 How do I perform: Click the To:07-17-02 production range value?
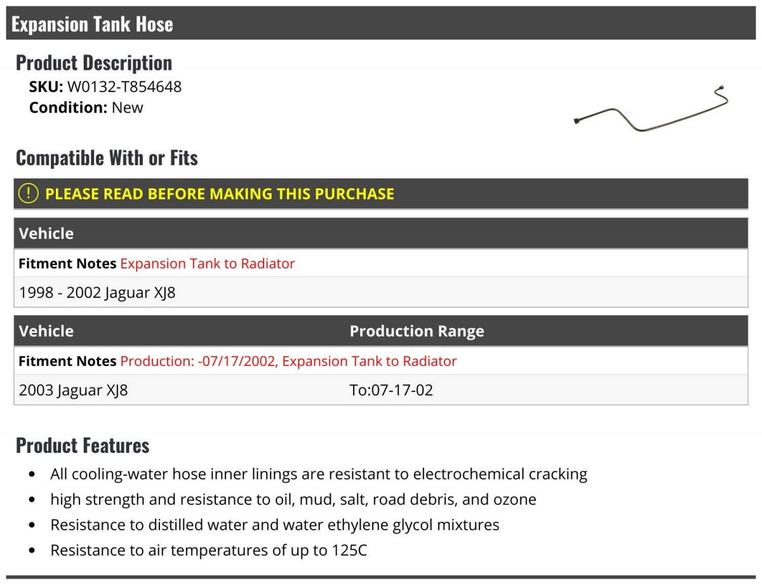pyautogui.click(x=391, y=390)
